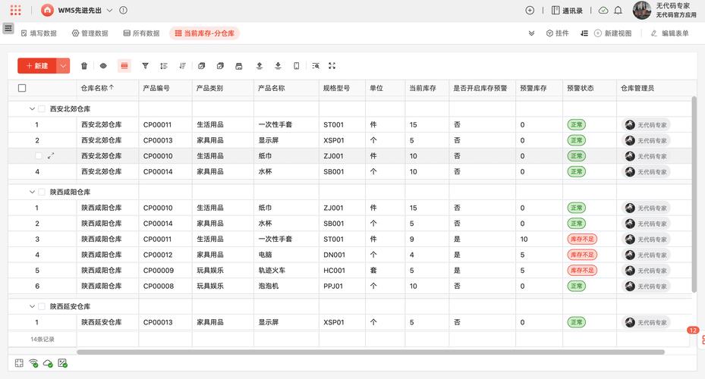Open 挂件 widgets
Screen dimensions: 705x379
point(558,33)
